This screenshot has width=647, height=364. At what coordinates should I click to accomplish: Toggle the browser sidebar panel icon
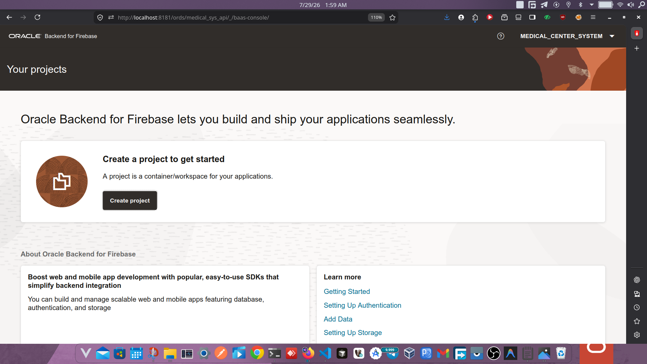pyautogui.click(x=532, y=17)
